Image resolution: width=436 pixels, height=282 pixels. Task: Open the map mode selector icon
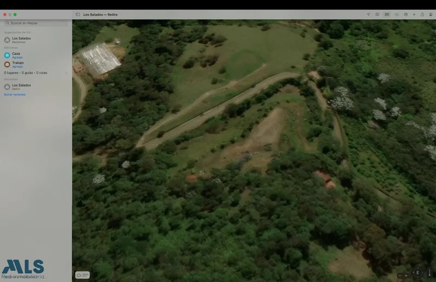pyautogui.click(x=377, y=15)
